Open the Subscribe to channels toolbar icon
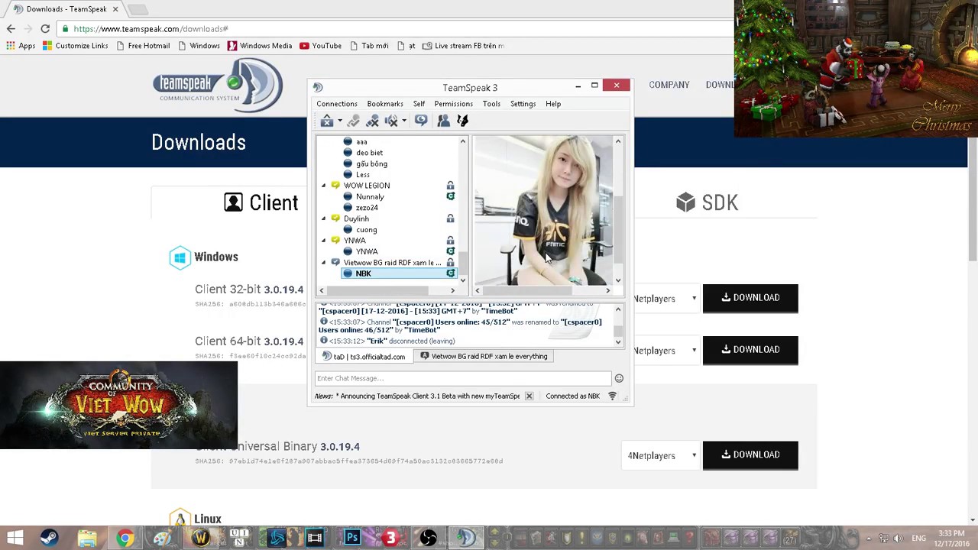 pos(421,121)
